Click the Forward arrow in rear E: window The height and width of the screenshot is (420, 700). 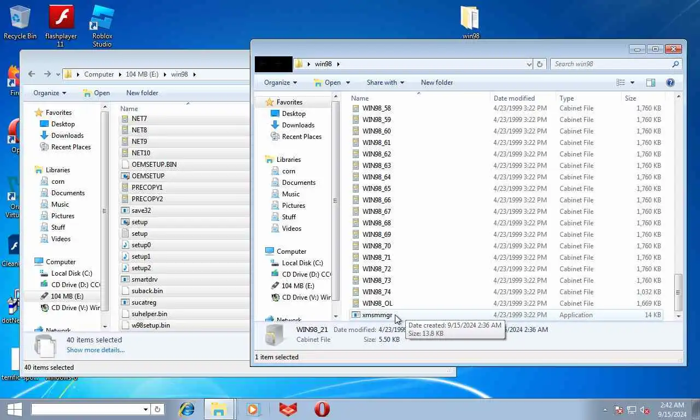47,74
